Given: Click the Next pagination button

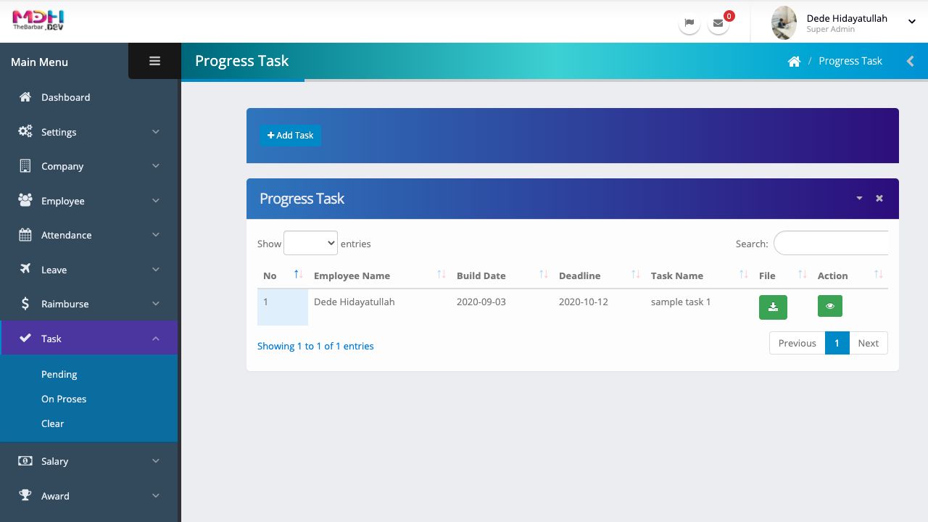Looking at the screenshot, I should [x=868, y=343].
